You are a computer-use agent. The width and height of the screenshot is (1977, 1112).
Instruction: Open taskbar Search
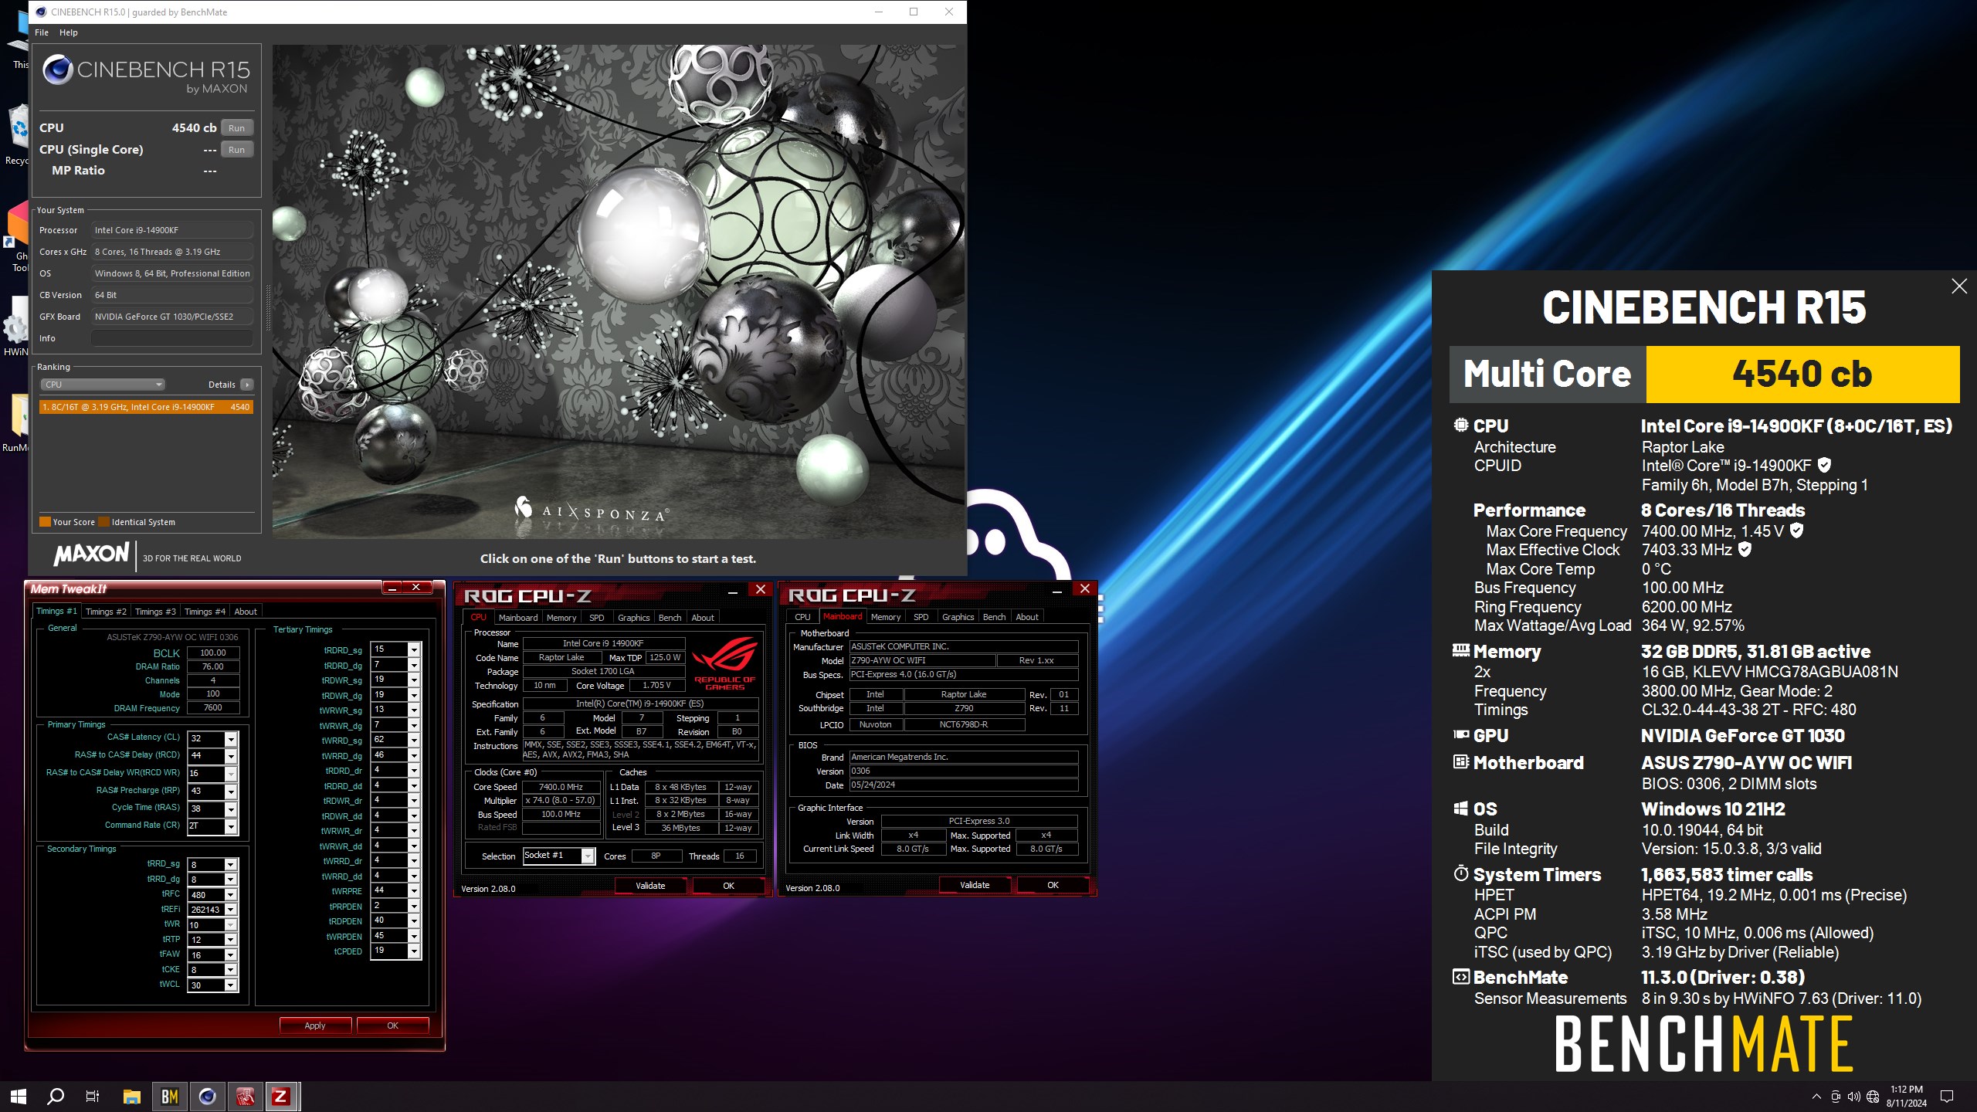[x=56, y=1096]
